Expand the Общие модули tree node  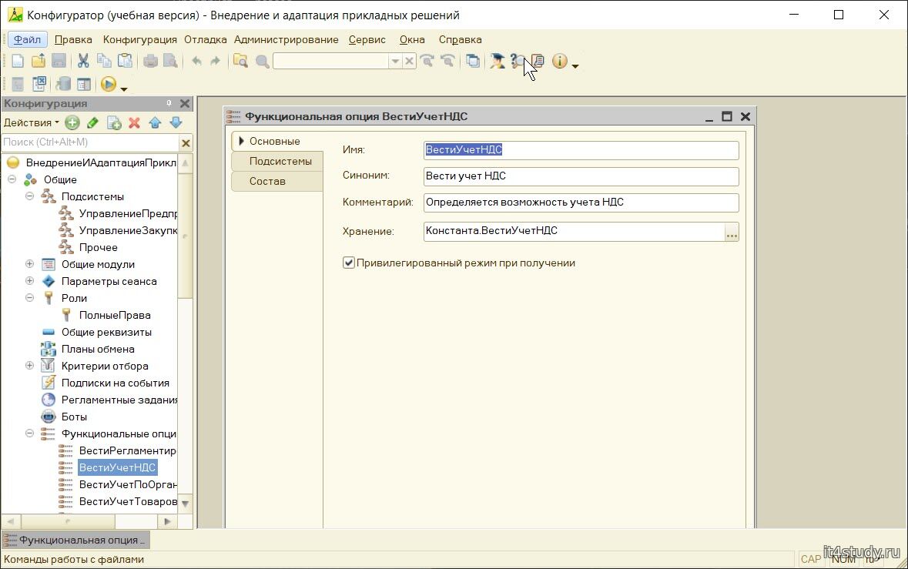pyautogui.click(x=30, y=264)
